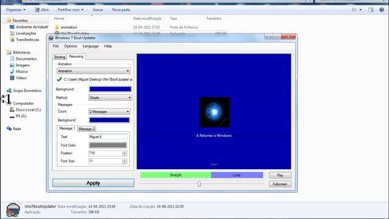Open the Imagens library
The image size is (389, 219).
point(22,65)
